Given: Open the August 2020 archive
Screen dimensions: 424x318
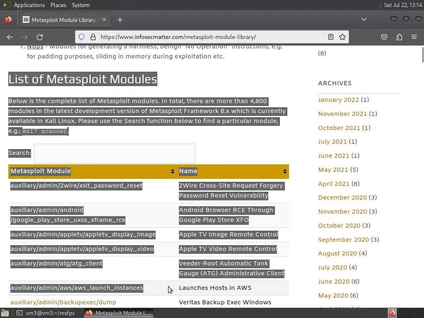Looking at the screenshot, I should click(338, 253).
